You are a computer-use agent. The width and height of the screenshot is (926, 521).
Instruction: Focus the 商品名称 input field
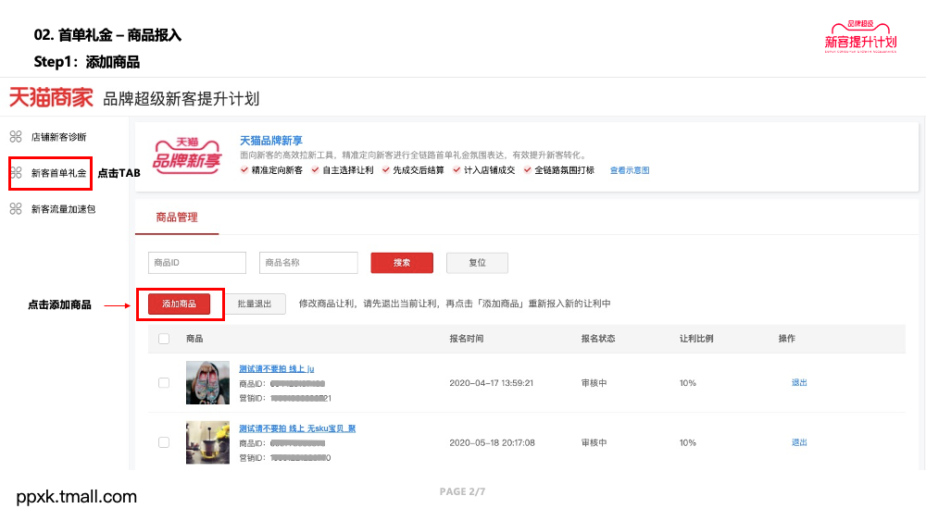click(x=308, y=263)
